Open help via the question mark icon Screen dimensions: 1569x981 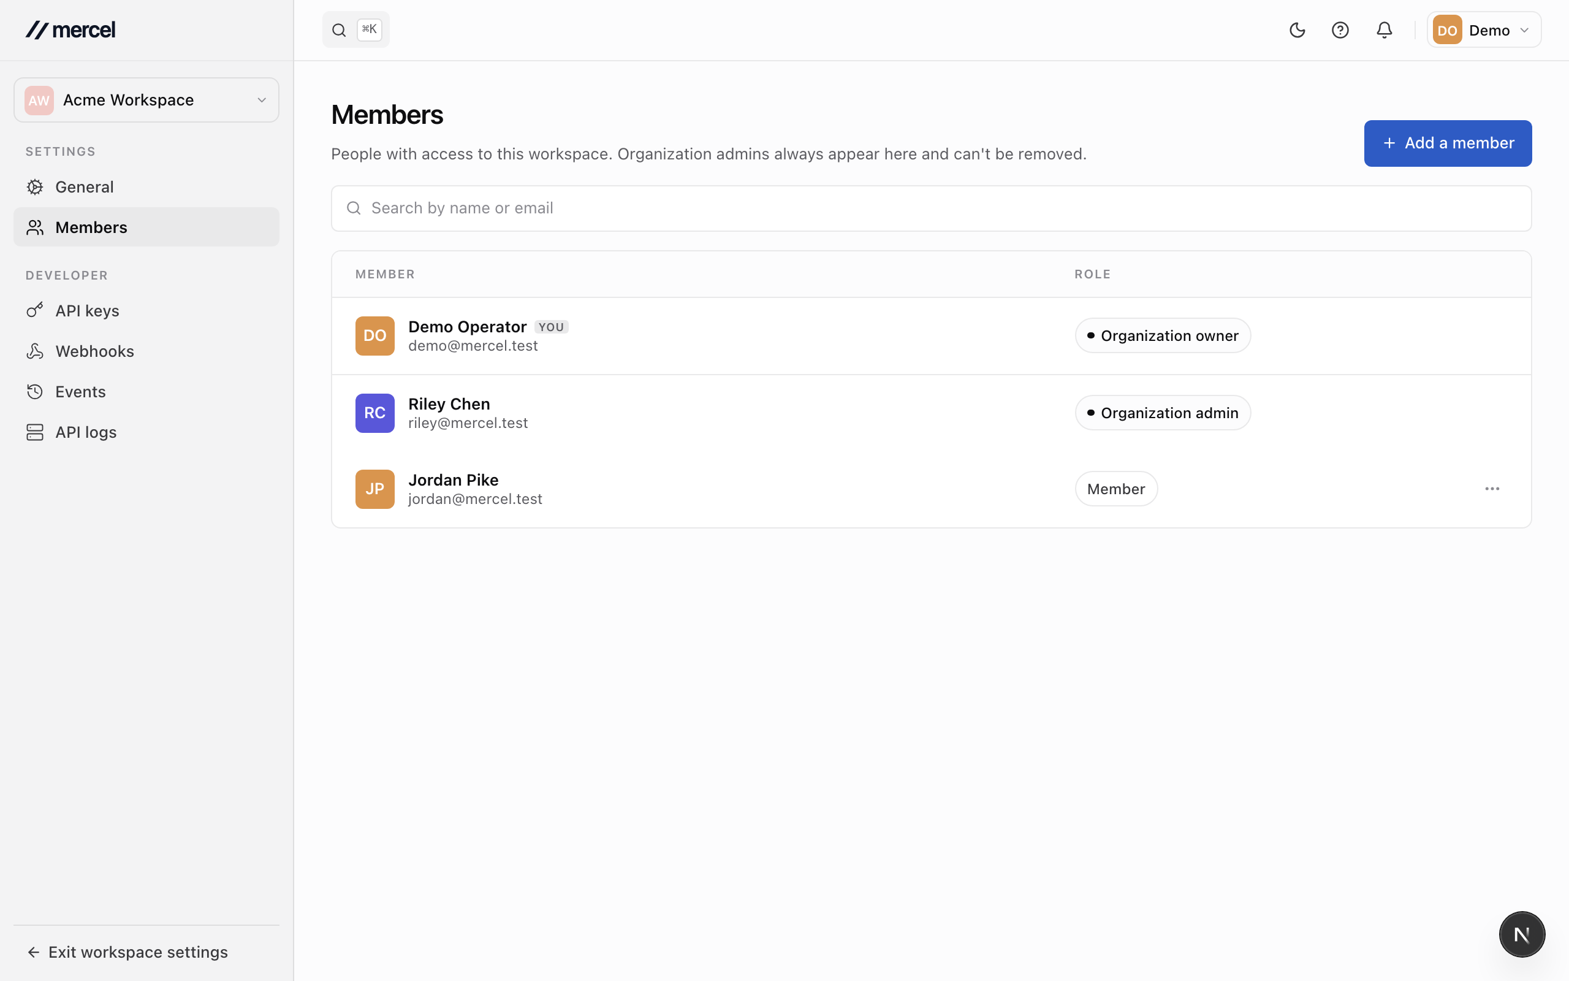pyautogui.click(x=1340, y=31)
